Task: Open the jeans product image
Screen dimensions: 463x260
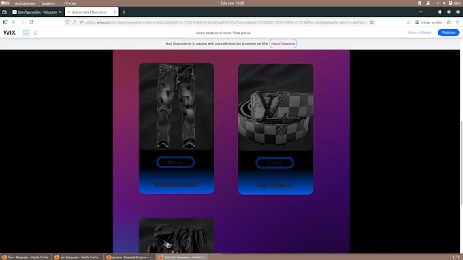Action: tap(176, 107)
